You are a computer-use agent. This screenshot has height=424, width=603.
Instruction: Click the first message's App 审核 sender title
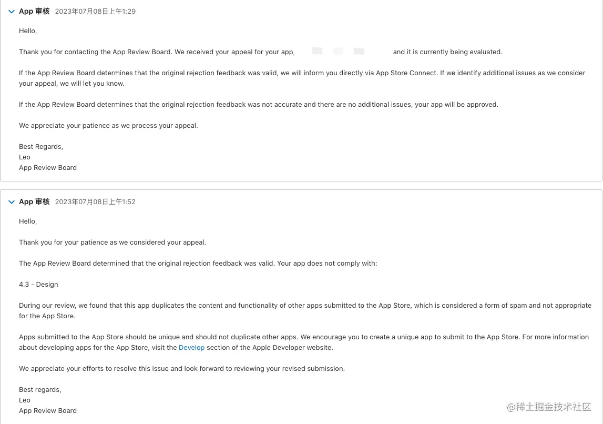pyautogui.click(x=34, y=12)
